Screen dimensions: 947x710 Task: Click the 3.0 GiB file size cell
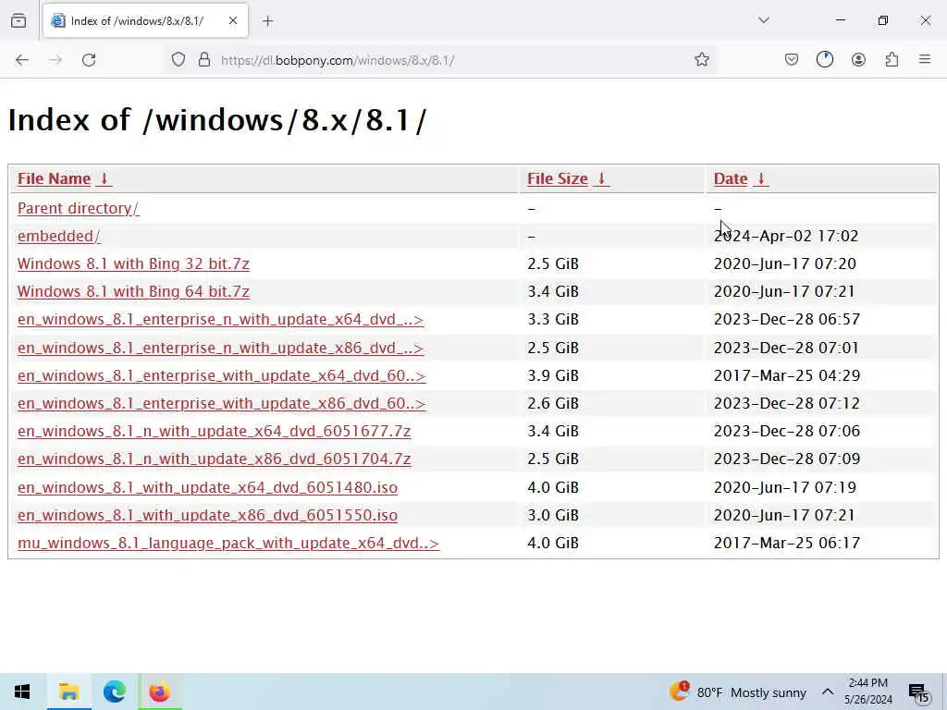(553, 515)
